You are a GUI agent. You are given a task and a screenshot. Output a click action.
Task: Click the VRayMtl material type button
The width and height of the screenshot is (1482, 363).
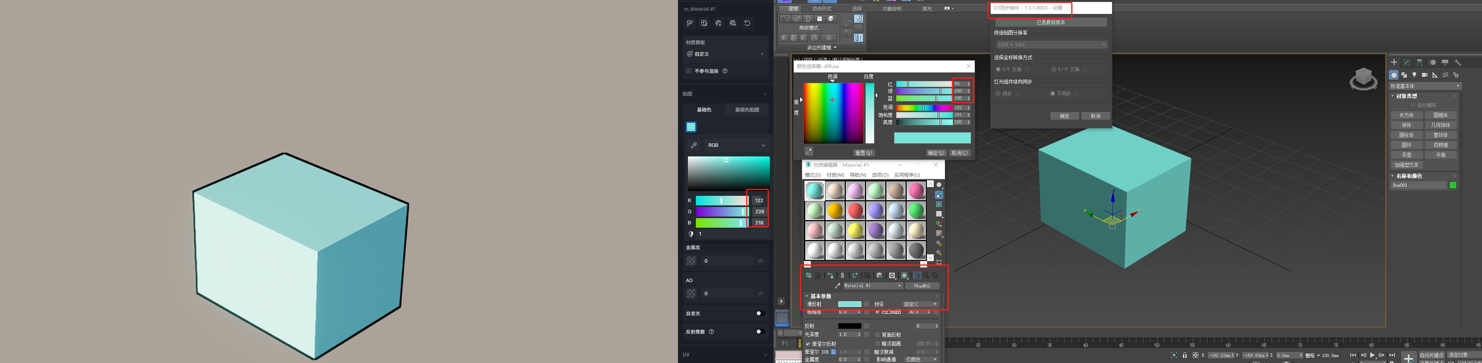click(x=922, y=285)
